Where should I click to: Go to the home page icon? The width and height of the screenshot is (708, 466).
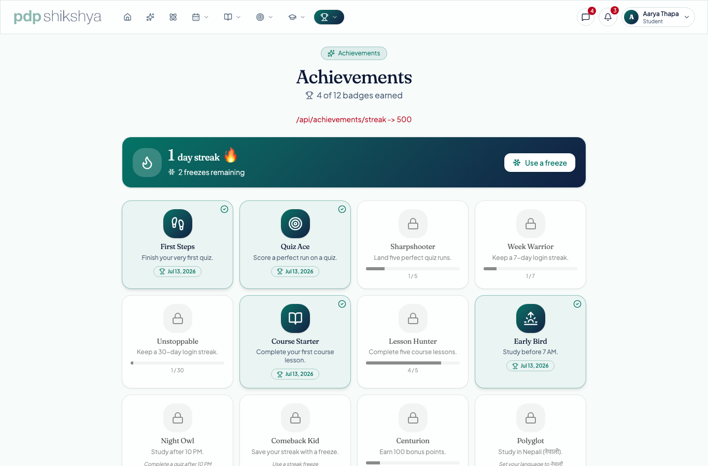[x=128, y=17]
